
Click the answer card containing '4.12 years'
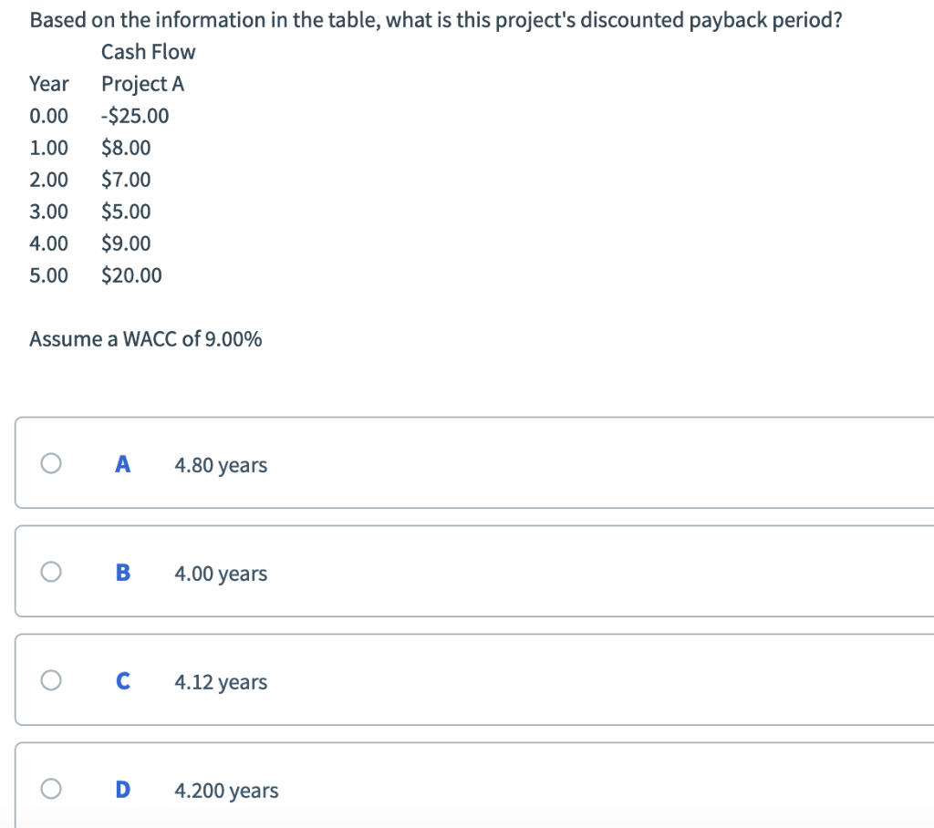point(474,680)
